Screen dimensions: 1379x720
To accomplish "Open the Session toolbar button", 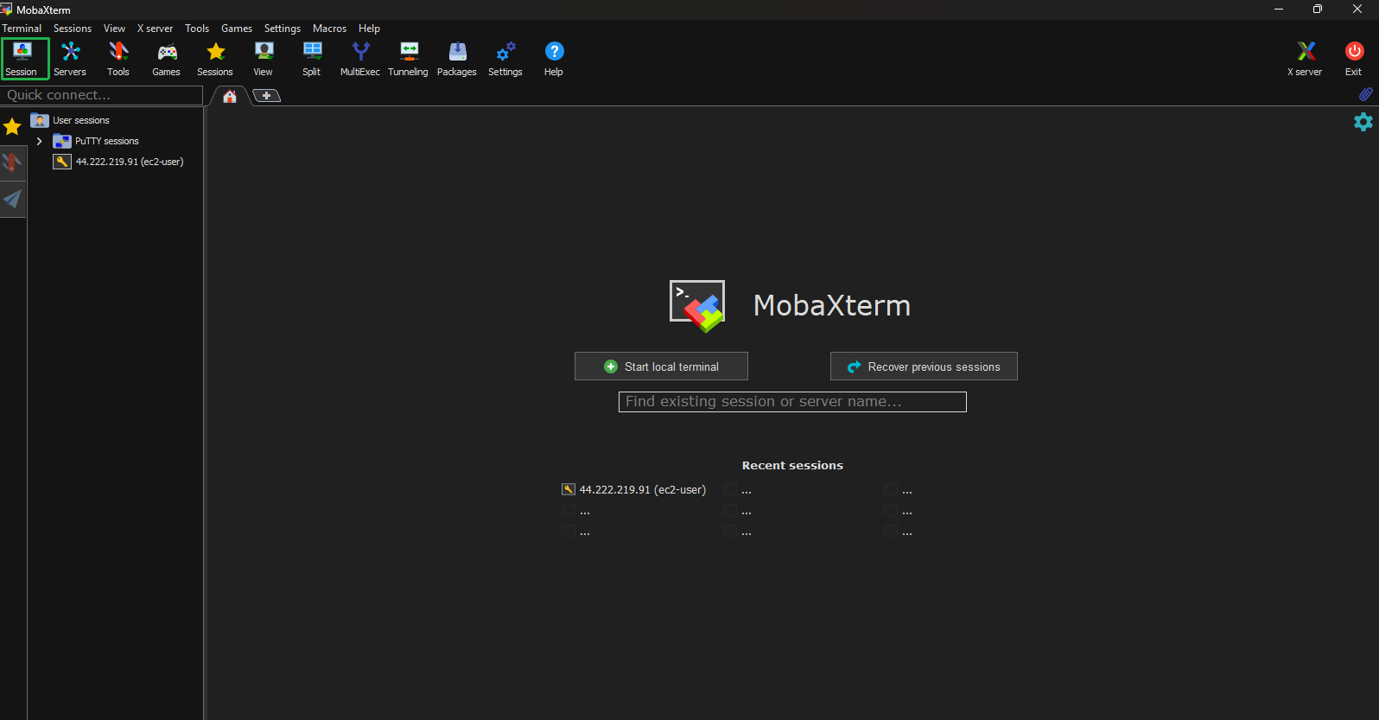I will (25, 59).
